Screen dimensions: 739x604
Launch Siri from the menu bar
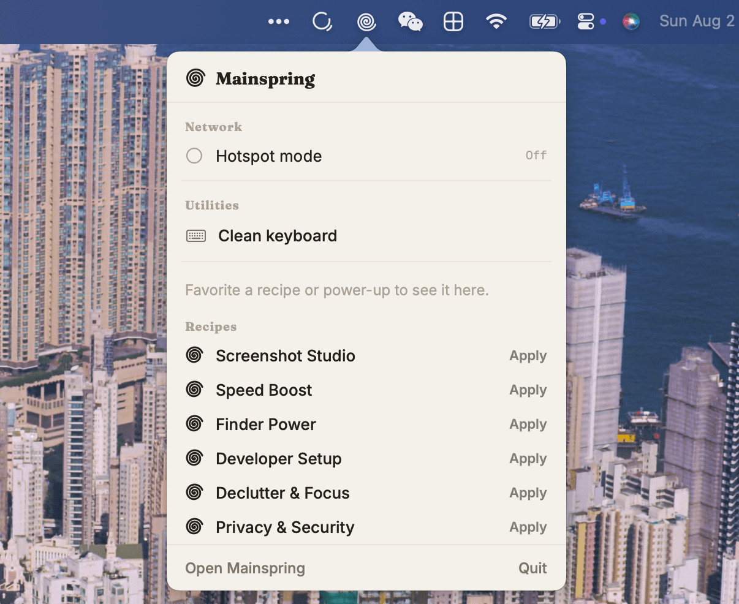pyautogui.click(x=631, y=22)
